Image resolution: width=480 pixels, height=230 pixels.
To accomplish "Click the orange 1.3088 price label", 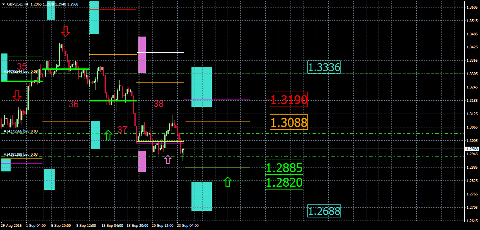I will [289, 123].
